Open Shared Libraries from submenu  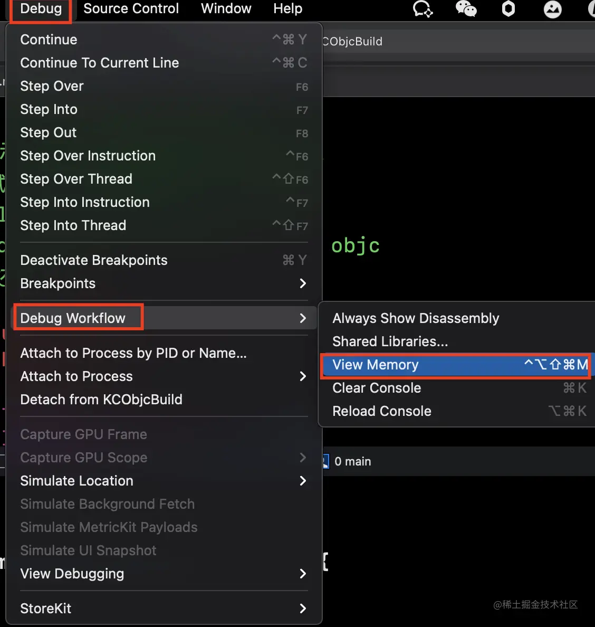(x=458, y=341)
